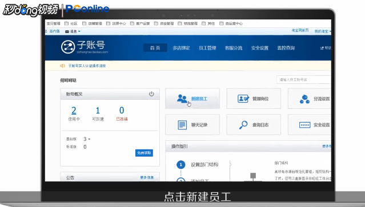Click the 免费领取 button
Image resolution: width=365 pixels, height=207 pixels.
144,153
